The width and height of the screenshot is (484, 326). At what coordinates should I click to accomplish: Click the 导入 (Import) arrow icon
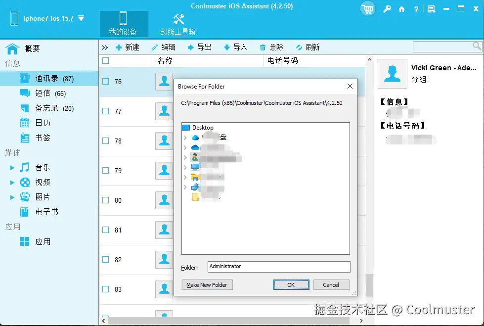pos(226,47)
